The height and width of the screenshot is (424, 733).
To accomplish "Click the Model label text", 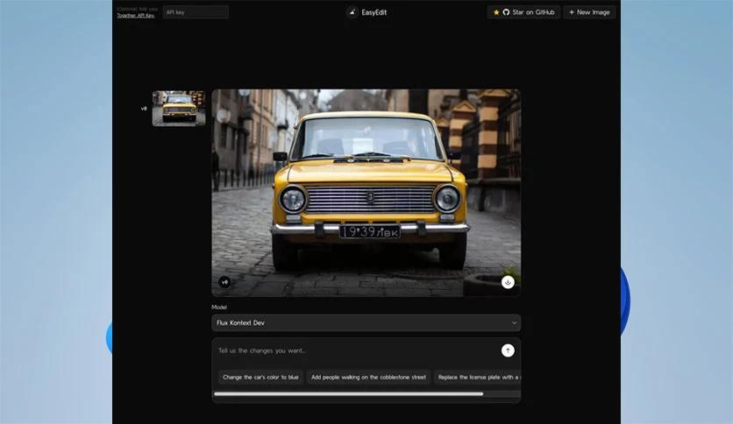I will 219,307.
